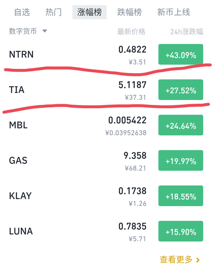Select the KLAY coin row

[106, 196]
